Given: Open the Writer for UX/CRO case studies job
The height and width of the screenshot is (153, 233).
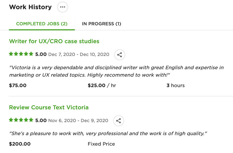Looking at the screenshot, I should [x=54, y=41].
